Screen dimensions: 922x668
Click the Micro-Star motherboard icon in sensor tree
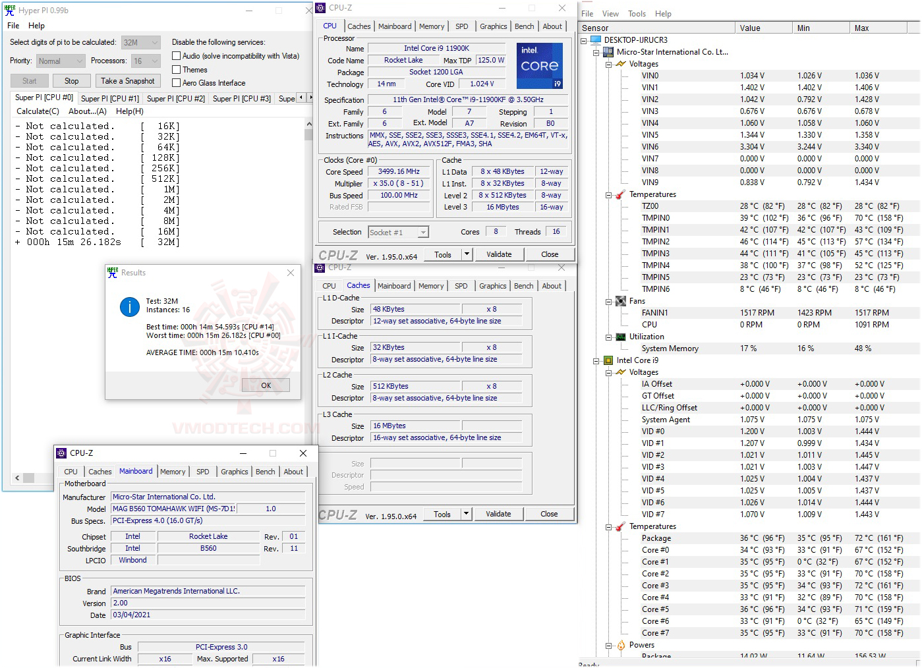click(x=608, y=52)
